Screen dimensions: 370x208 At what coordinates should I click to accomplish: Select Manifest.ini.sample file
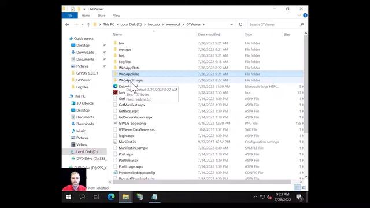pos(134,148)
